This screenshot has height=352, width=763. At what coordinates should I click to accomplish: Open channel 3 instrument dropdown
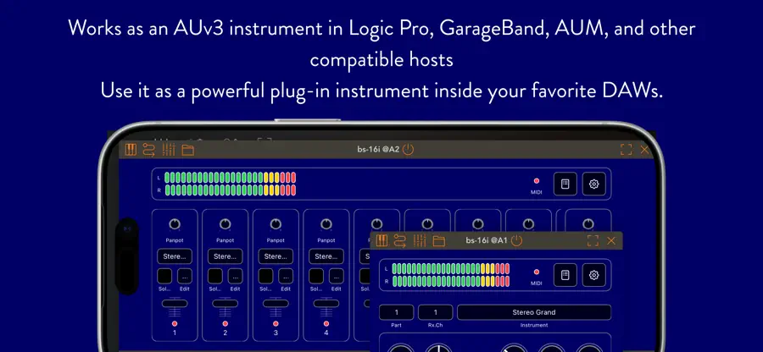point(276,256)
